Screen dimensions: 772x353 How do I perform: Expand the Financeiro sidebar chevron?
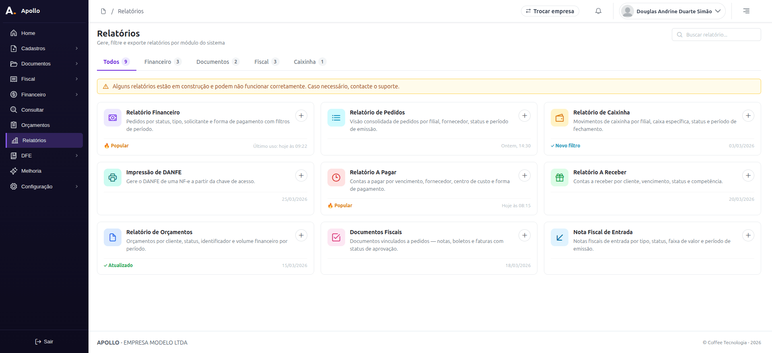pos(76,94)
